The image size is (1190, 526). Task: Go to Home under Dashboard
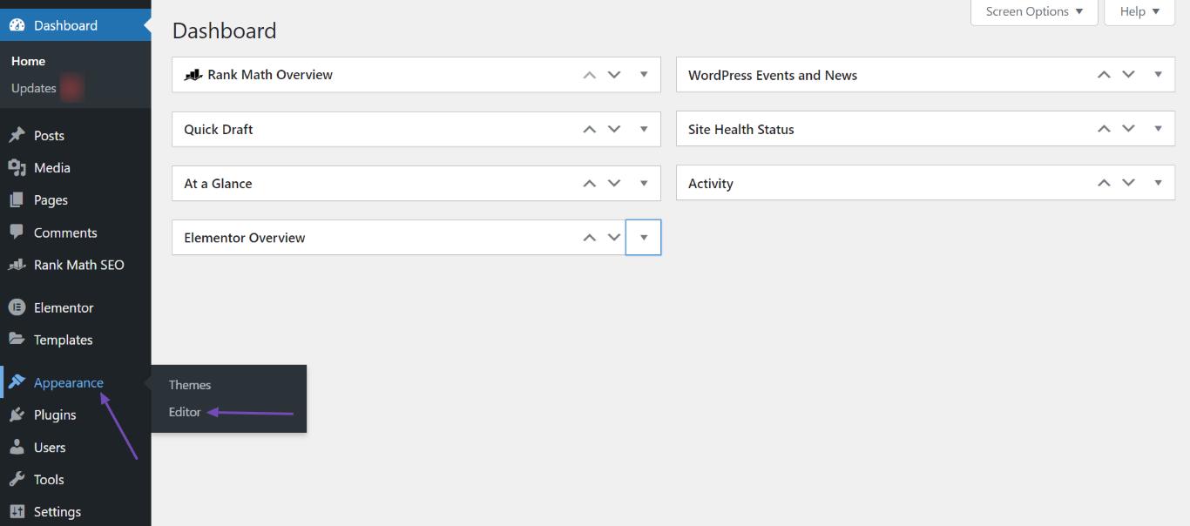(28, 61)
